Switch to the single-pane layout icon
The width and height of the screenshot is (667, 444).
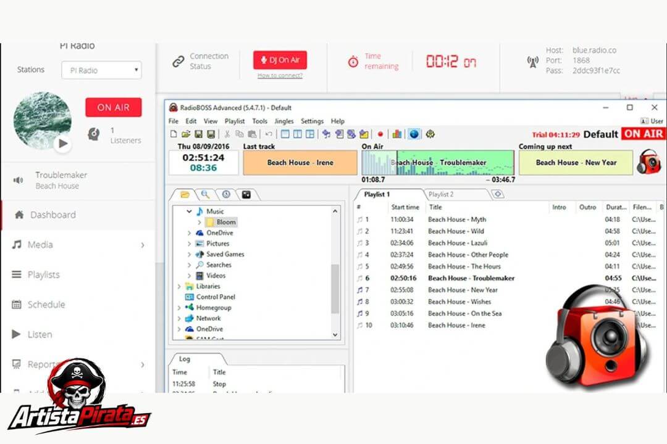pyautogui.click(x=285, y=134)
